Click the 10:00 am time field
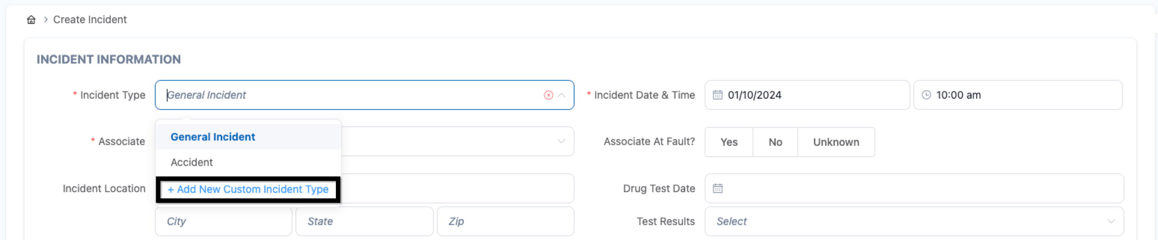The image size is (1158, 240). point(1025,95)
